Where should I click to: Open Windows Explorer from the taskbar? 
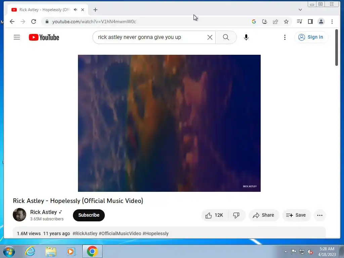coord(51,251)
